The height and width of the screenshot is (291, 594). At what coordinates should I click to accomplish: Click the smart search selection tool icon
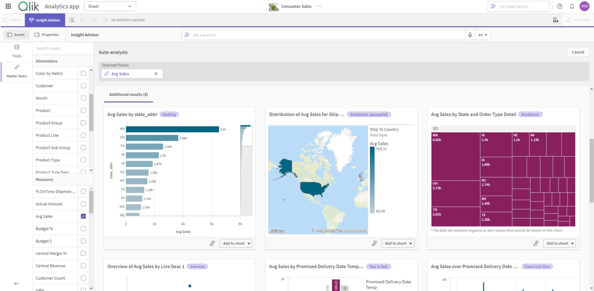coord(71,20)
